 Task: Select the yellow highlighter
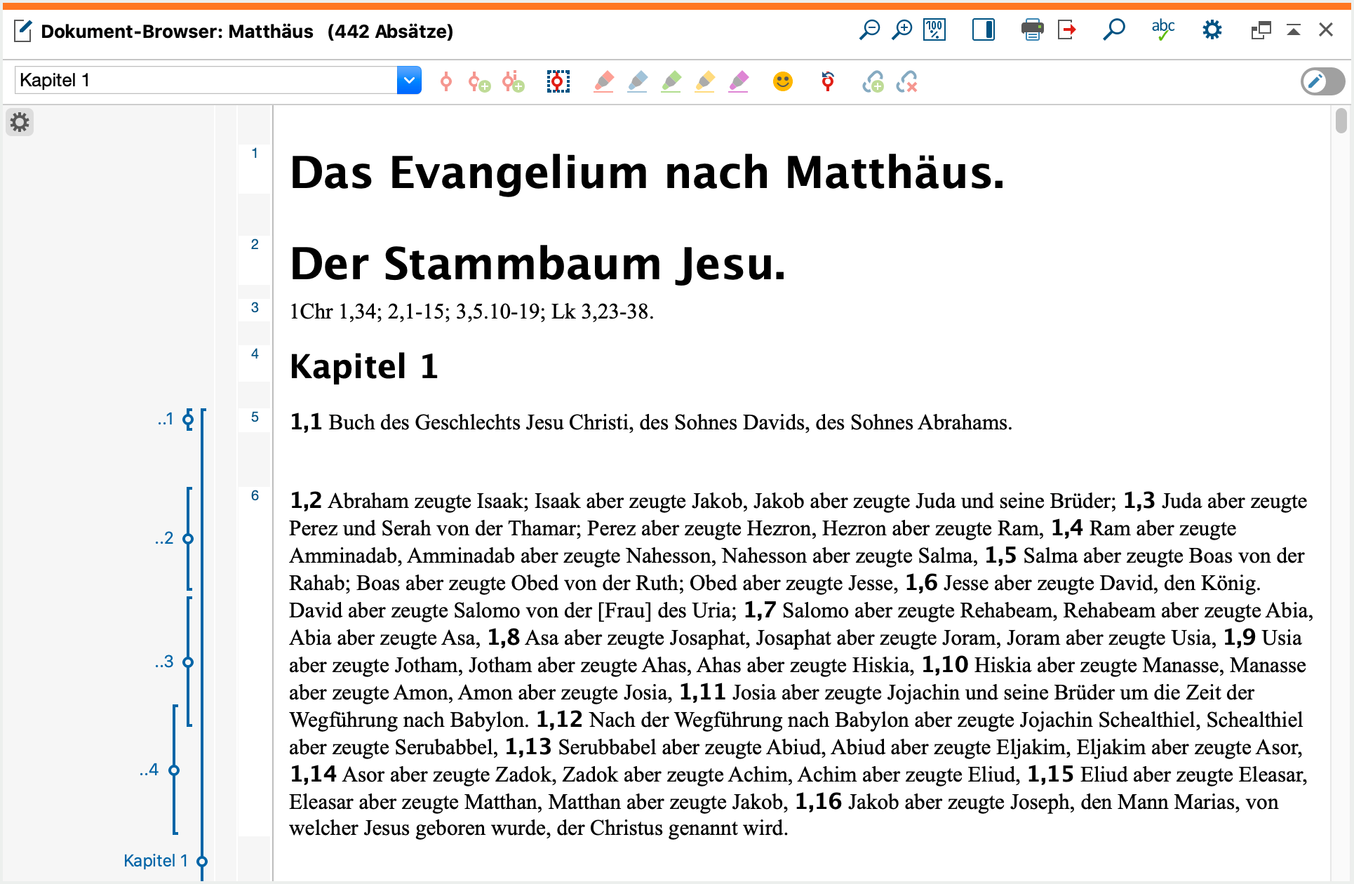[x=704, y=82]
